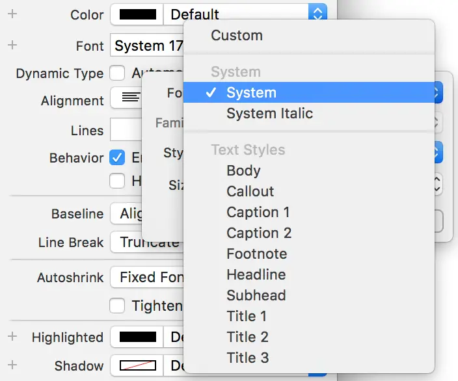Screen dimensions: 458x381
Task: Toggle the Dynamic Type checkbox
Action: pos(117,73)
